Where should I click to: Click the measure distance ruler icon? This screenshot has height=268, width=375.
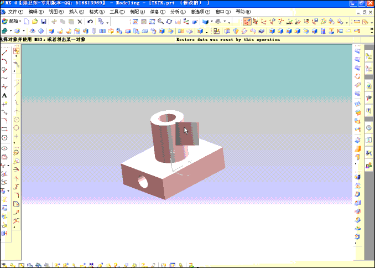tap(357, 22)
